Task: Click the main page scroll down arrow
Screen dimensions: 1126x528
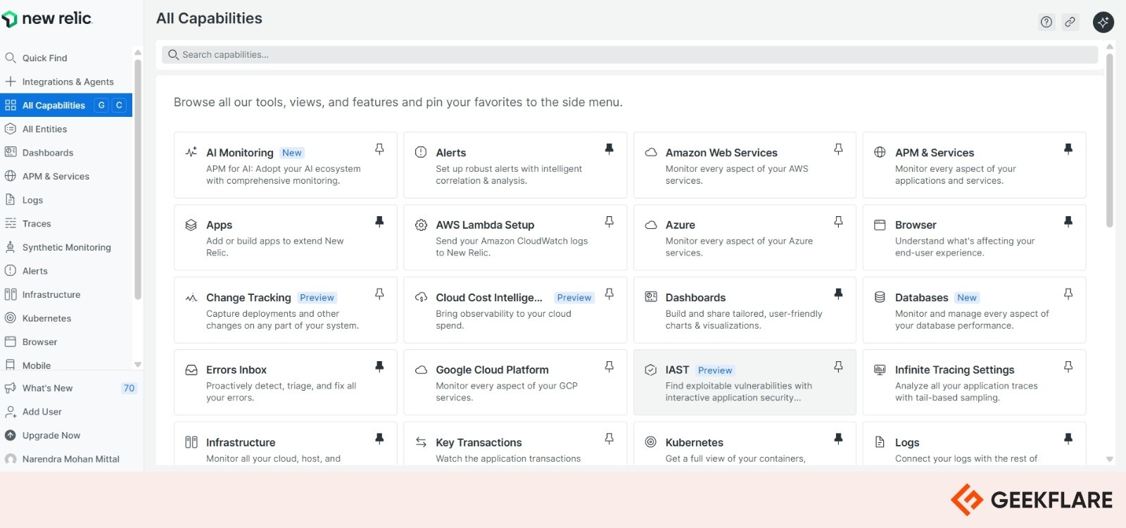Action: (x=1110, y=459)
